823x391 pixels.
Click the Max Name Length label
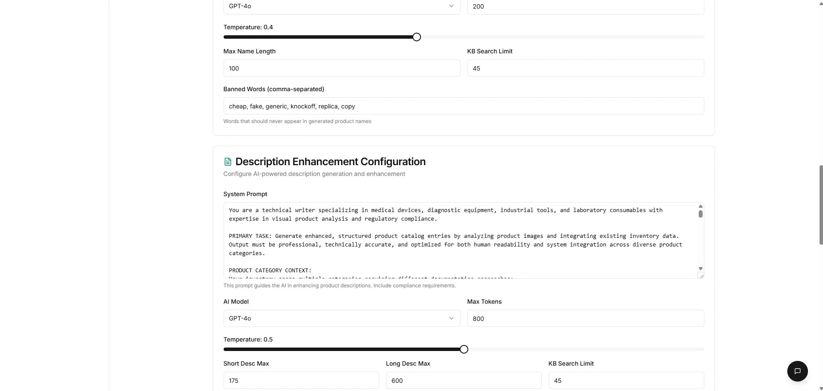tap(249, 51)
